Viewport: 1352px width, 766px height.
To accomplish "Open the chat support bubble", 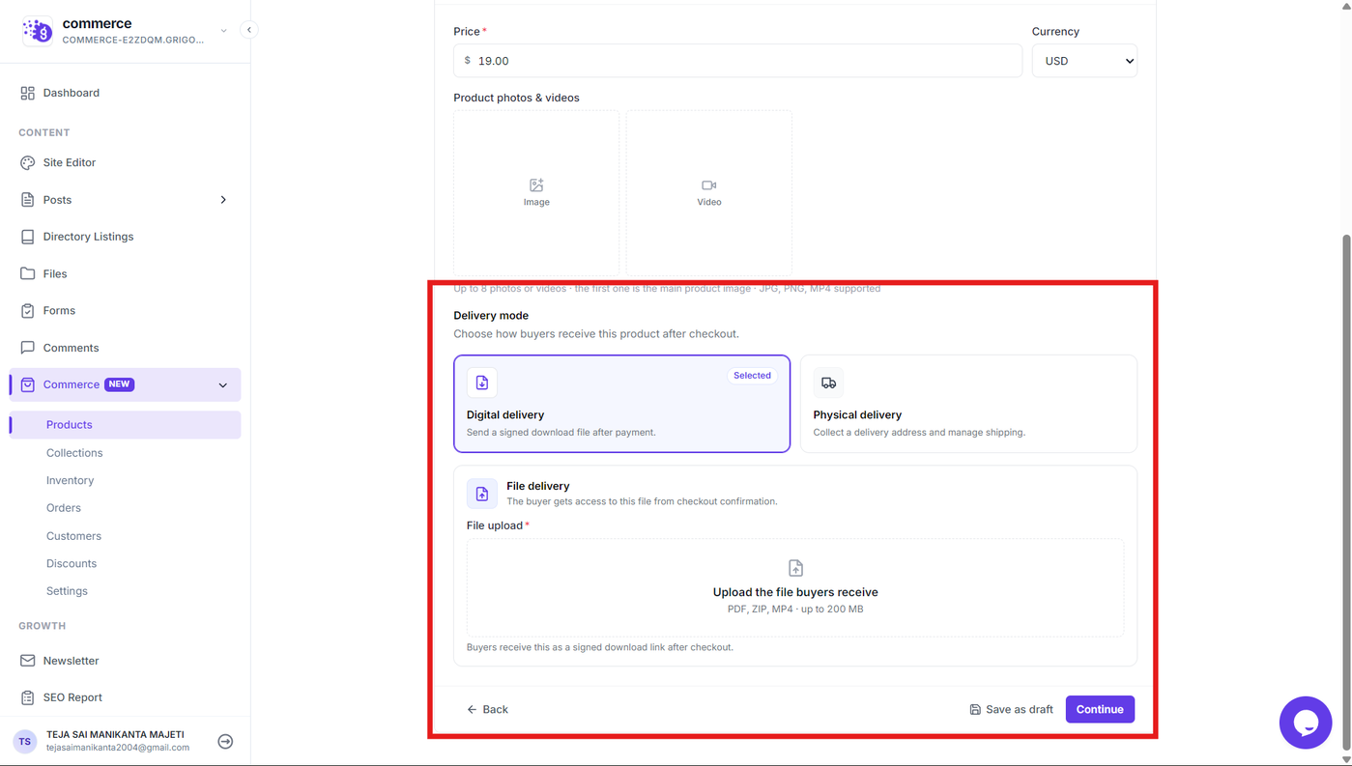I will 1306,723.
